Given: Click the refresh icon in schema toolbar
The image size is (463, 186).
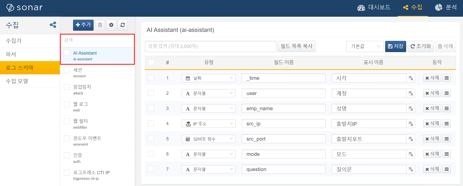Looking at the screenshot, I should 123,25.
